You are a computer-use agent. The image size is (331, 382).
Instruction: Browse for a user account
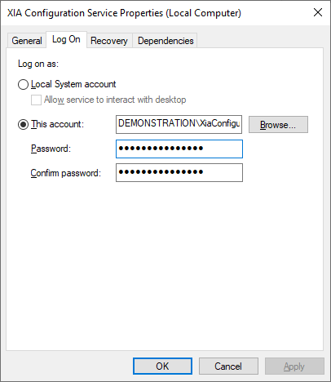[278, 125]
